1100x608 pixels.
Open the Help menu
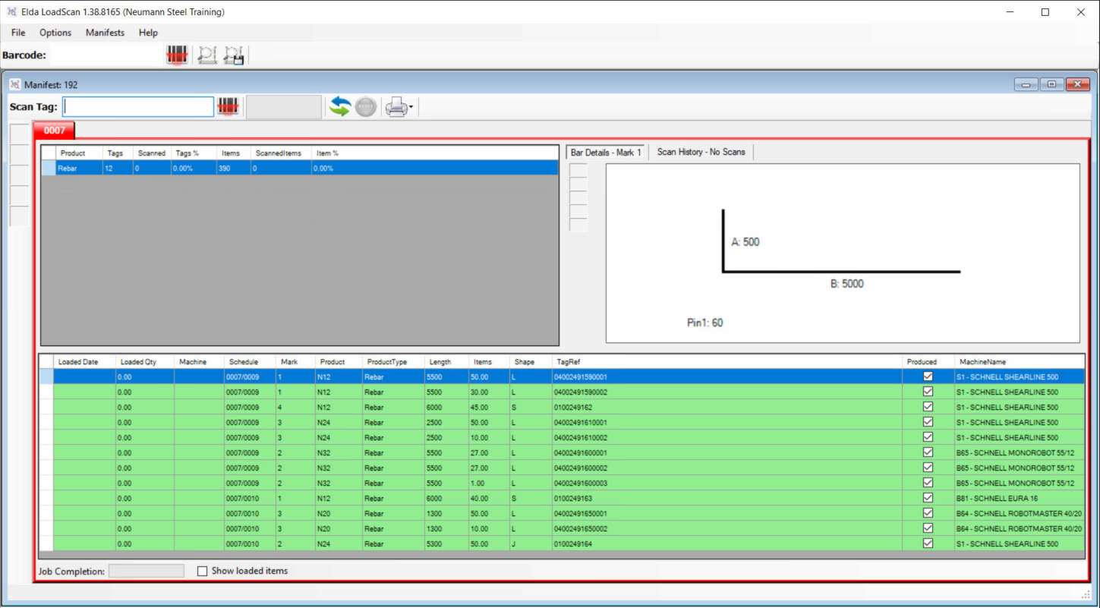(x=148, y=33)
